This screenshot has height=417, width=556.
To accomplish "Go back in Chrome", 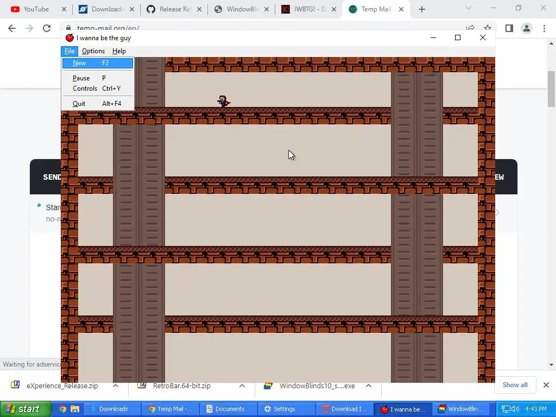I will click(x=12, y=28).
